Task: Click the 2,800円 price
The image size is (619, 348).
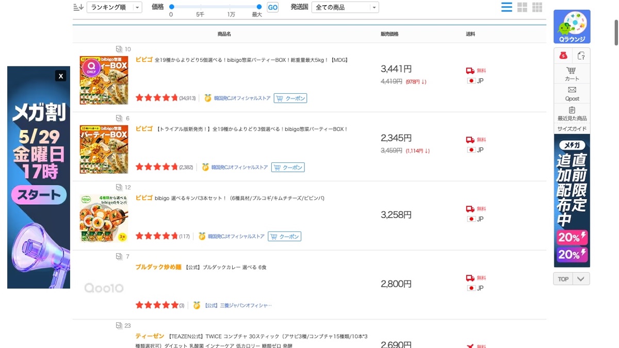Action: point(396,284)
